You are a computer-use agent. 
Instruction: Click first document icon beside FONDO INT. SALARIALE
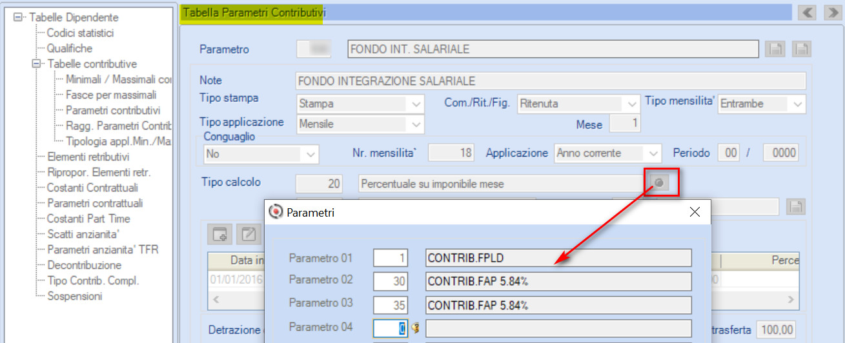[x=775, y=49]
